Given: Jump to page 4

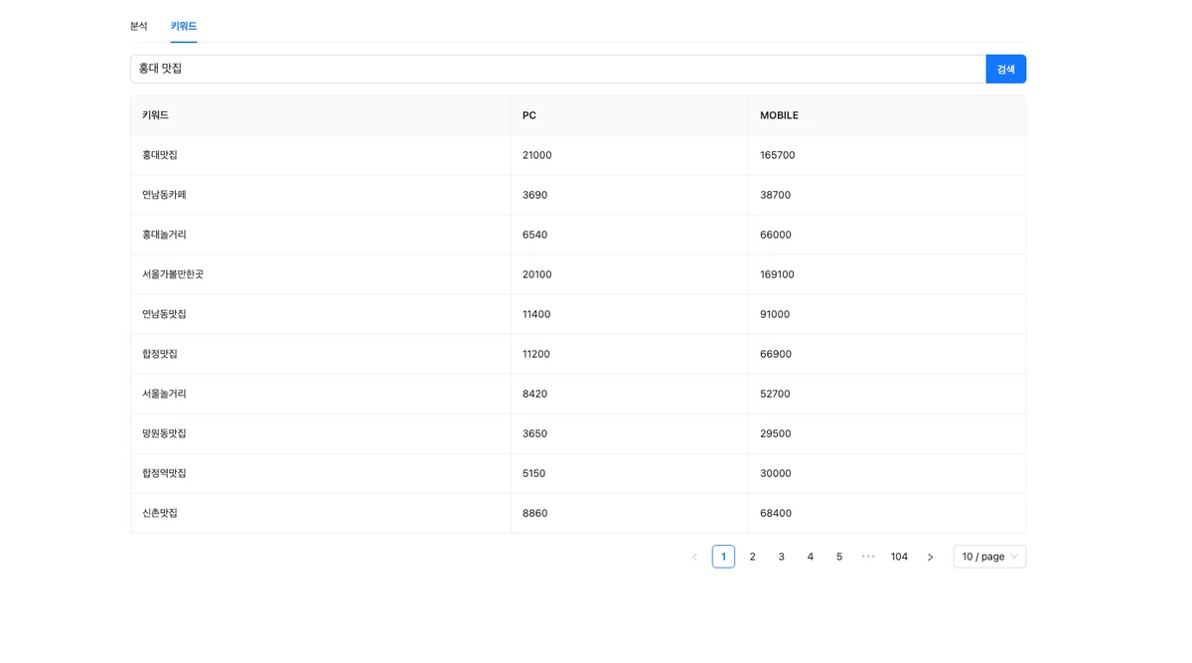Looking at the screenshot, I should [x=810, y=557].
